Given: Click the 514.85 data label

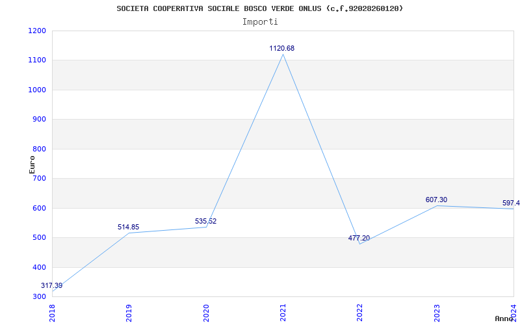Looking at the screenshot, I should (128, 227).
